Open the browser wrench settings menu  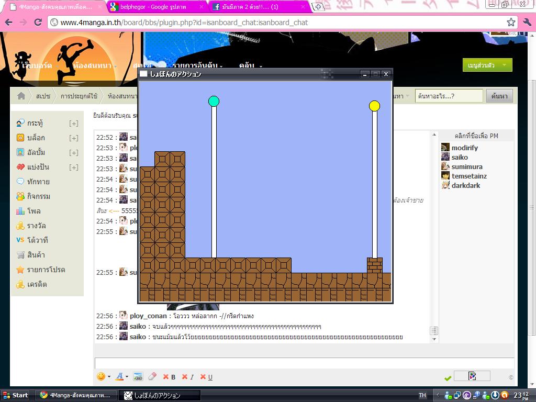pos(527,23)
